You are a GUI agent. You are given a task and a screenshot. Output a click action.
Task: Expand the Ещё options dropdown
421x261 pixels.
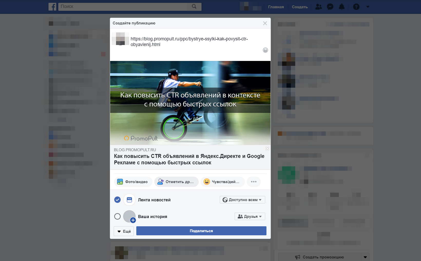[124, 231]
